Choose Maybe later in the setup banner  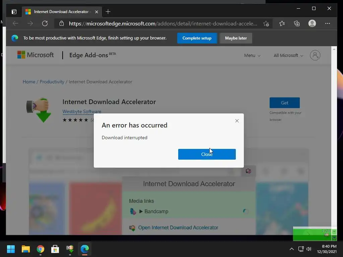(x=236, y=38)
